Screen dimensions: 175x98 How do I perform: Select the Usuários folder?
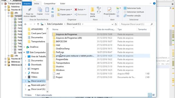(101, 66)
